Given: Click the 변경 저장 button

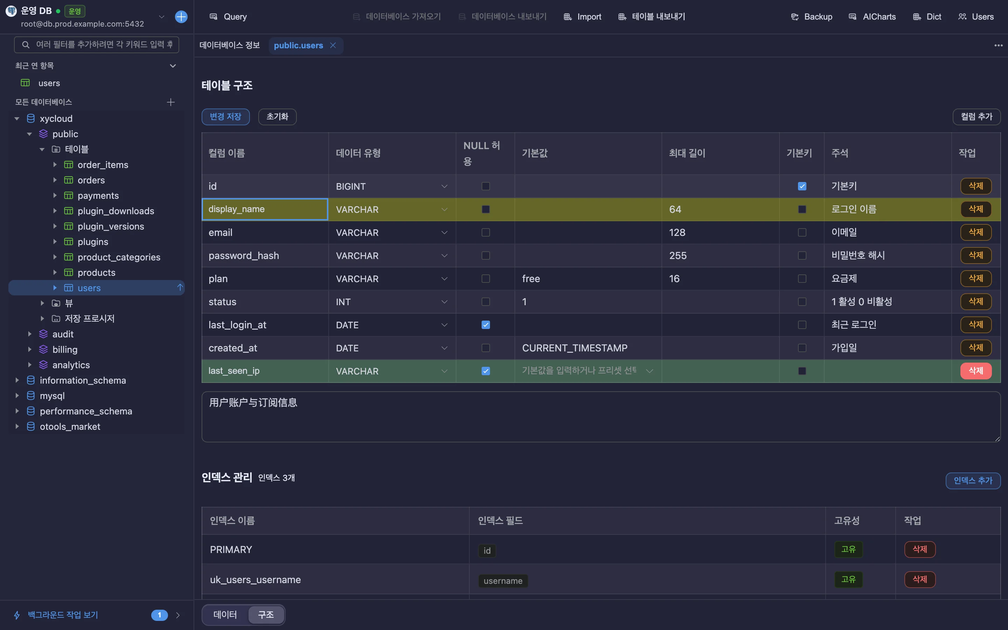Looking at the screenshot, I should coord(225,117).
